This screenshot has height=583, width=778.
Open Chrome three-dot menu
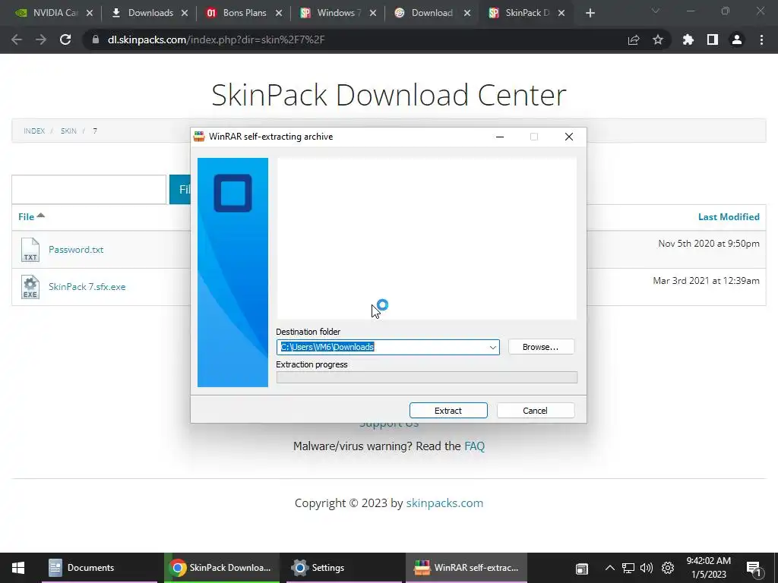(761, 39)
